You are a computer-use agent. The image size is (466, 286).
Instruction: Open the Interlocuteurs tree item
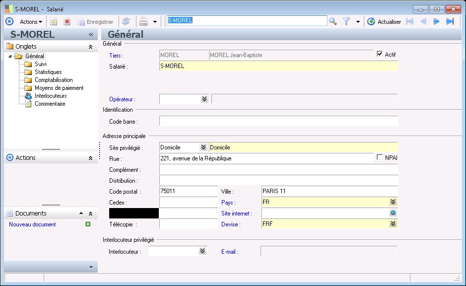click(50, 96)
